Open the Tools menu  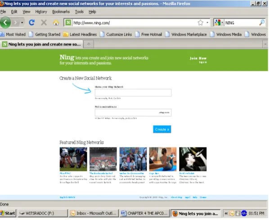[79, 12]
